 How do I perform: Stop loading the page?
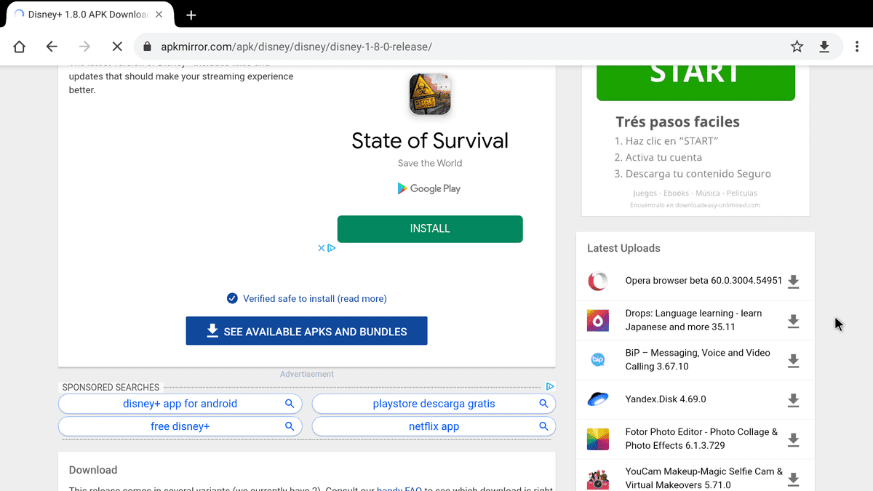[116, 47]
